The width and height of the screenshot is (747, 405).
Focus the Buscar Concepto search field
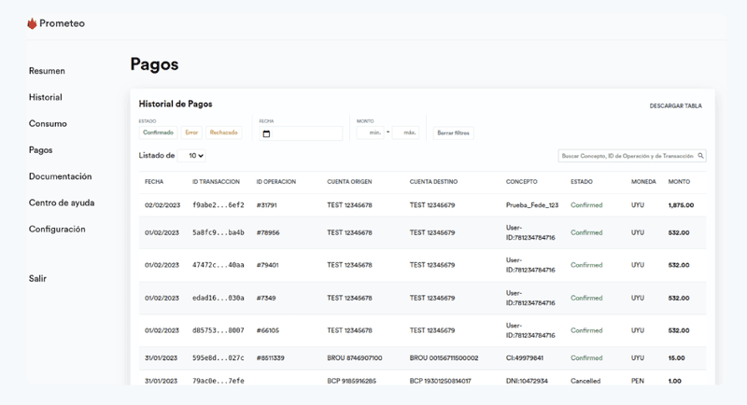coord(632,156)
